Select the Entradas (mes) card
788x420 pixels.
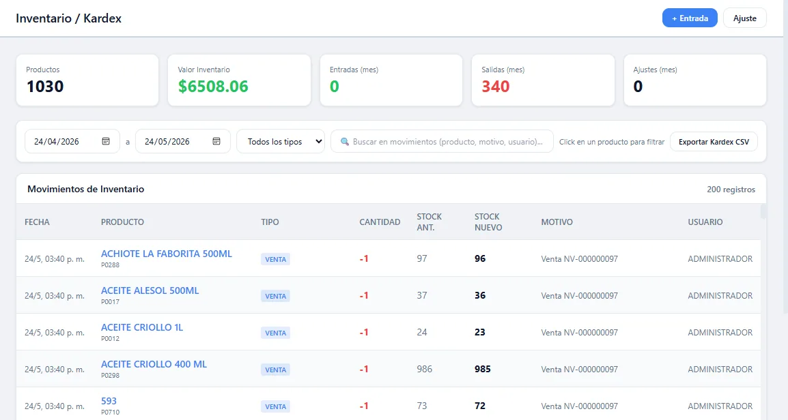coord(391,80)
